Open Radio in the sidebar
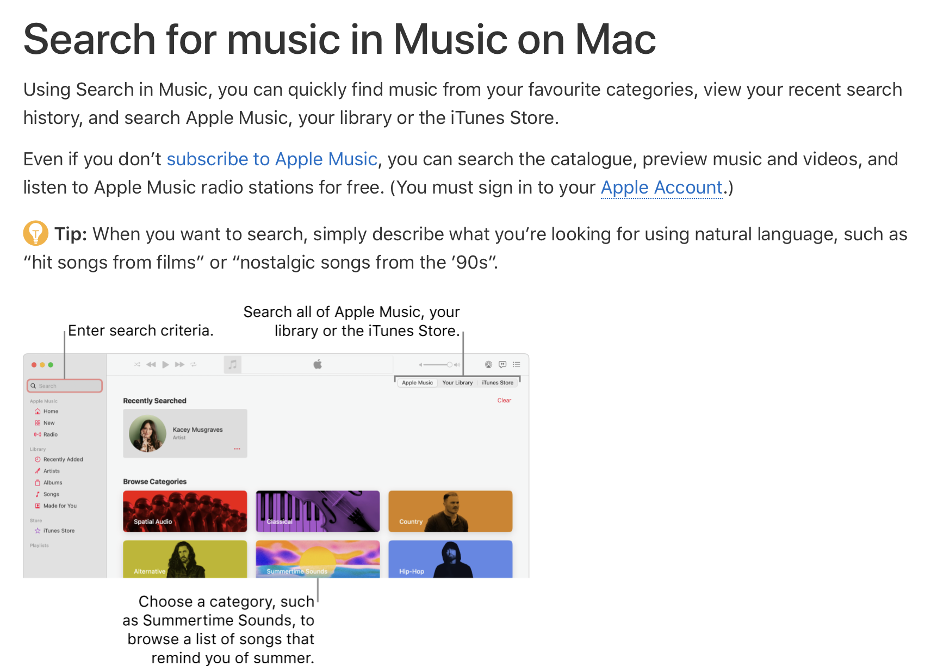931x672 pixels. [x=50, y=434]
